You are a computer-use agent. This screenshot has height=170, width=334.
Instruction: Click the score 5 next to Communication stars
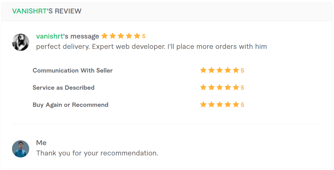click(x=242, y=71)
